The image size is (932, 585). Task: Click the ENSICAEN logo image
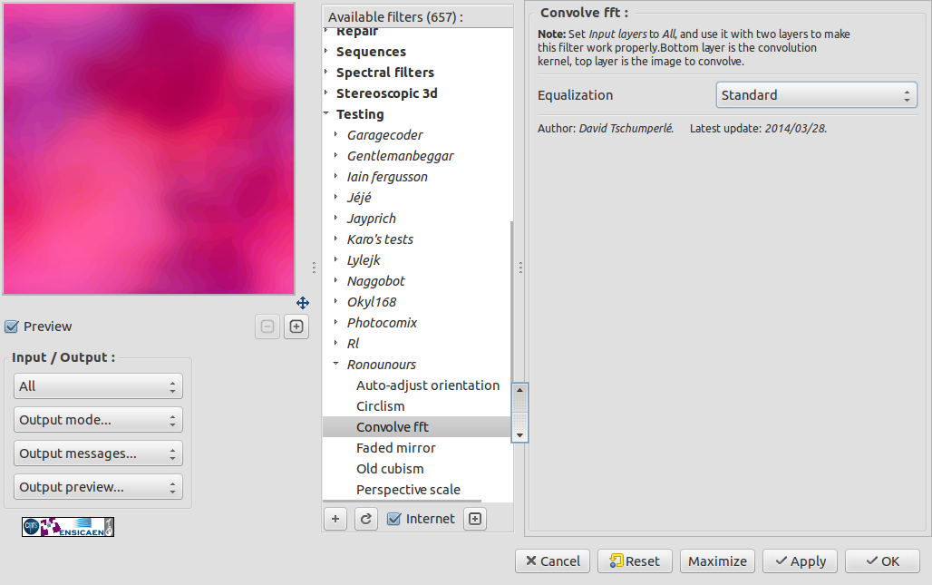pos(68,527)
